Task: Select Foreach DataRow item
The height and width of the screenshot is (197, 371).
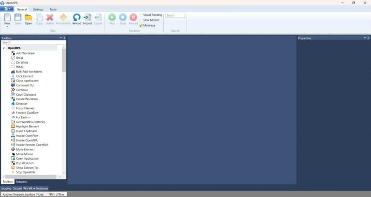Action: click(25, 113)
